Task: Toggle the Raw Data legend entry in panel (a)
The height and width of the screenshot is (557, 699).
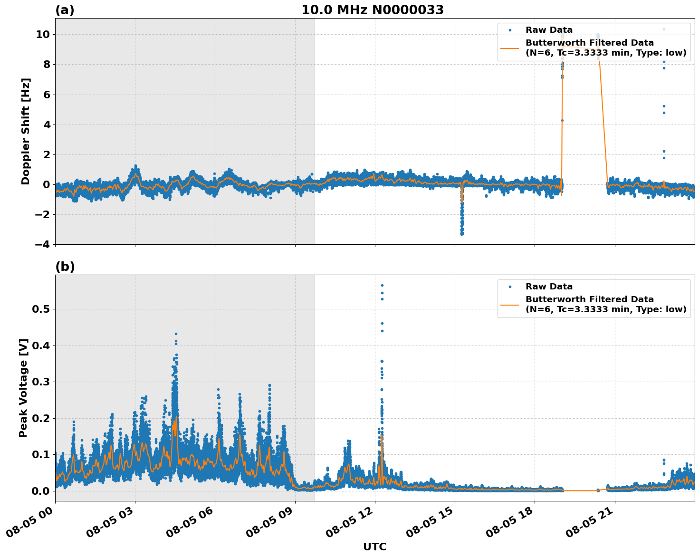Action: (x=548, y=29)
